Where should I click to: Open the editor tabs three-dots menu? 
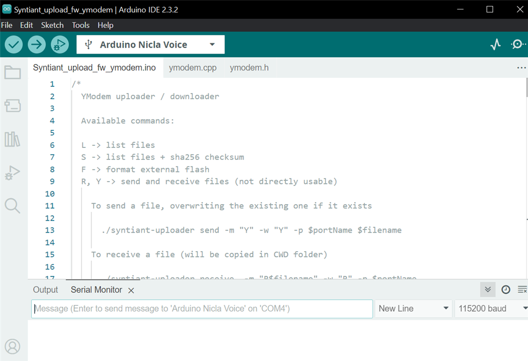tap(521, 68)
